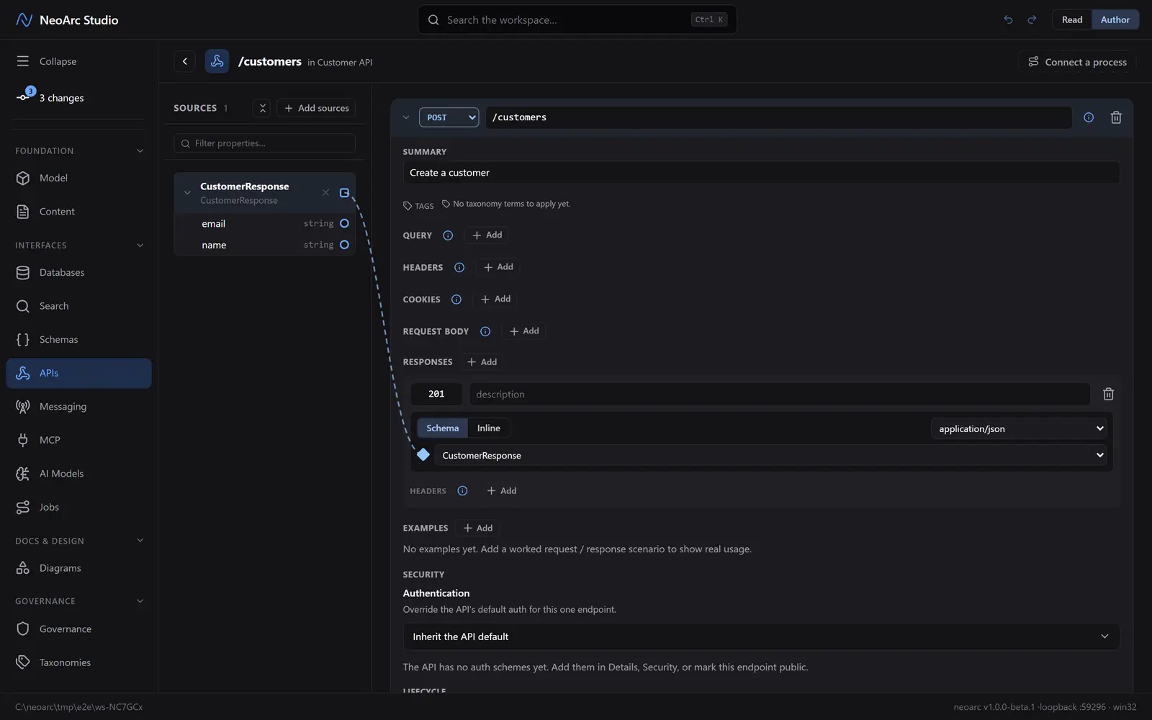
Task: Switch to Read mode
Action: [1072, 19]
